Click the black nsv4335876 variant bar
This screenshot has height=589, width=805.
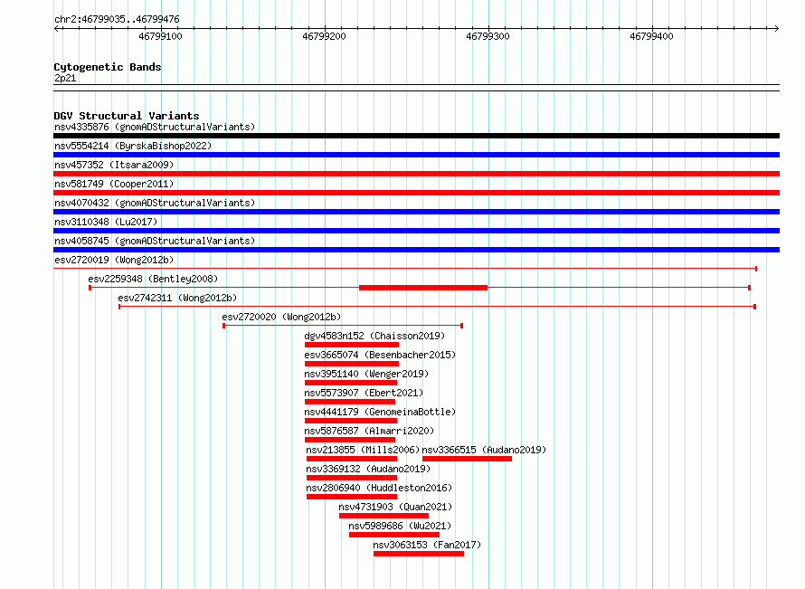coord(416,136)
